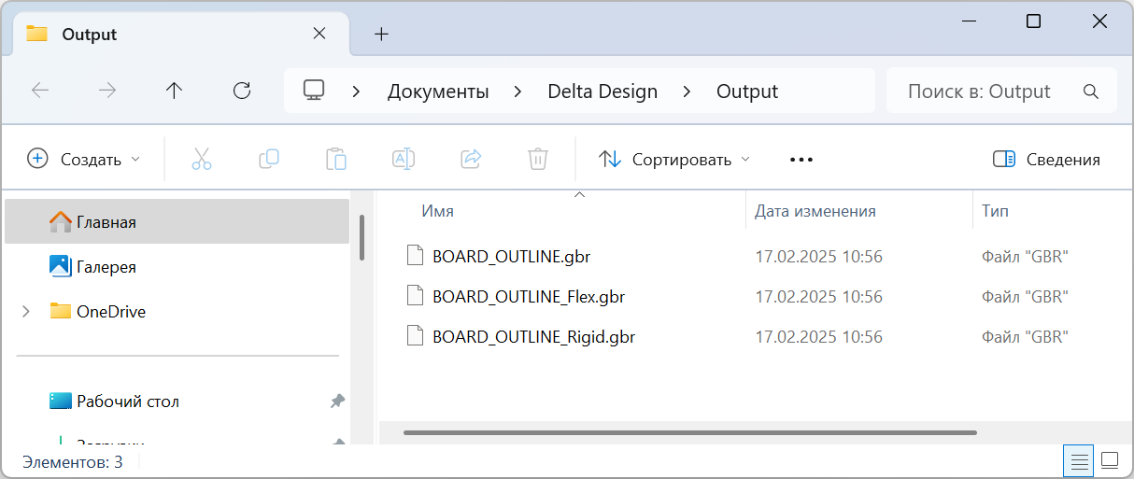Open the Сортировать sort dropdown
Screen dimensions: 1134x479
click(x=674, y=160)
